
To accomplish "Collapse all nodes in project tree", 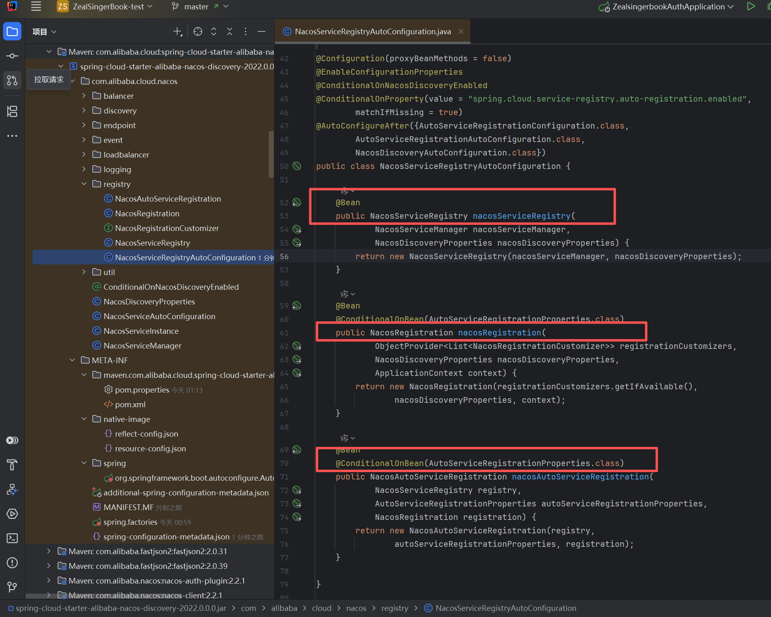I will (x=230, y=31).
